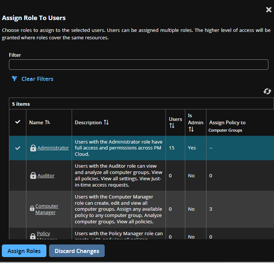Screen dimensions: 274x263
Task: Select the Auditor row checkbox cell
Action: [18, 175]
